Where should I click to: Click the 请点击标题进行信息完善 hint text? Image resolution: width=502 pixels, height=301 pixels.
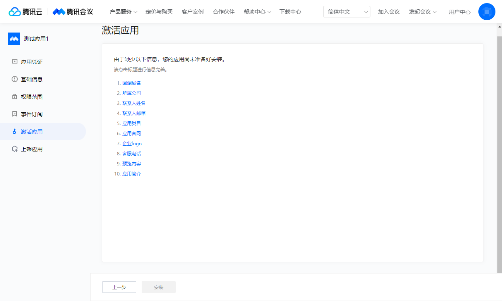click(140, 70)
